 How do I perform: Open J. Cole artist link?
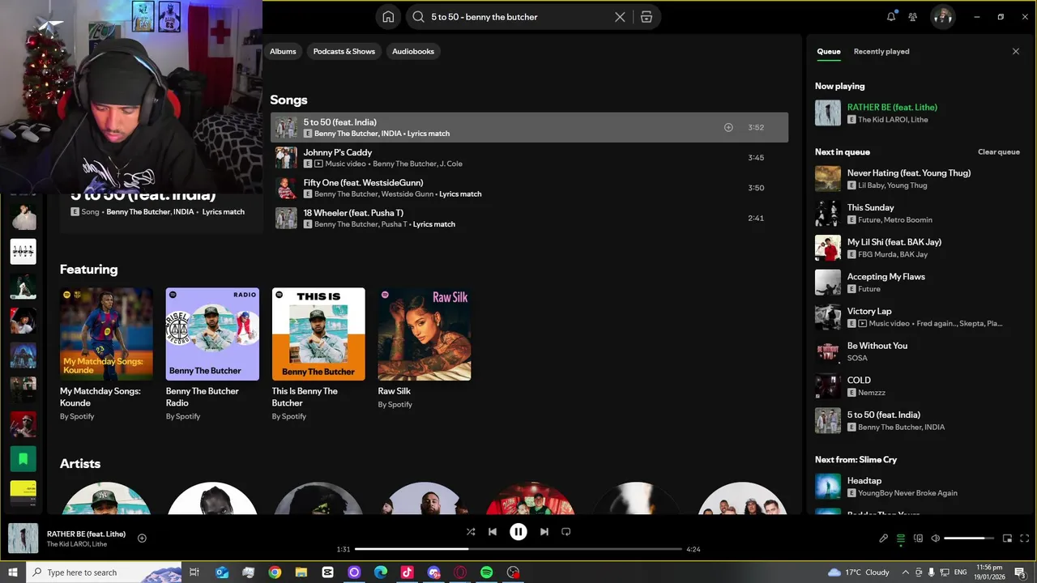tap(451, 164)
